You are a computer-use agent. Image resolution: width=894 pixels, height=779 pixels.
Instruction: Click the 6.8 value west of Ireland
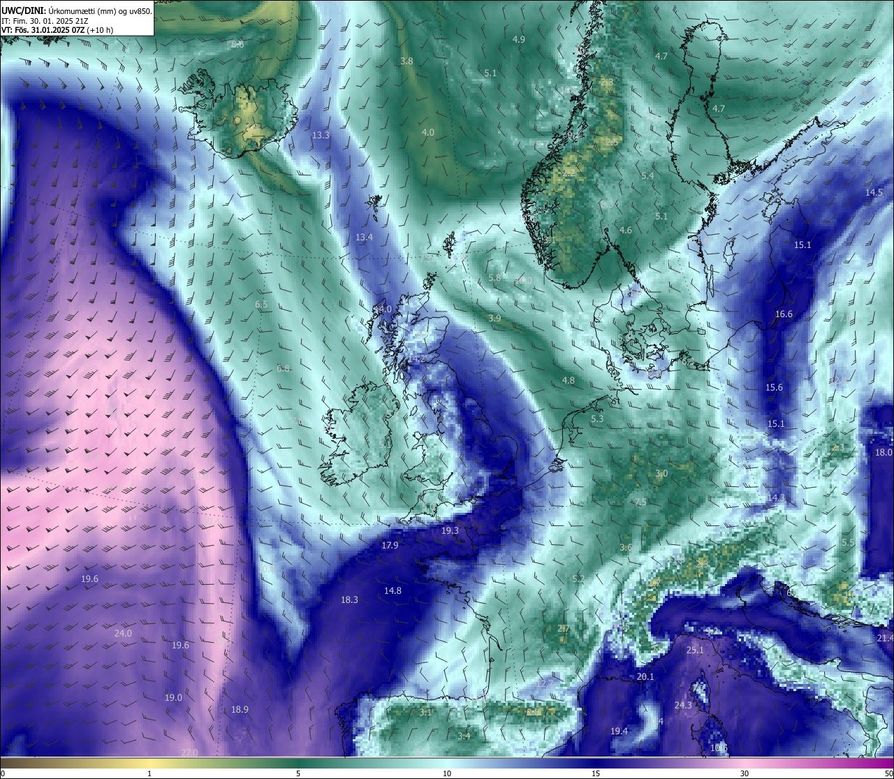point(283,369)
